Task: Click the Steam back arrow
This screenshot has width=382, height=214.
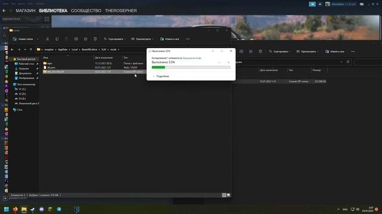Action: [4, 11]
